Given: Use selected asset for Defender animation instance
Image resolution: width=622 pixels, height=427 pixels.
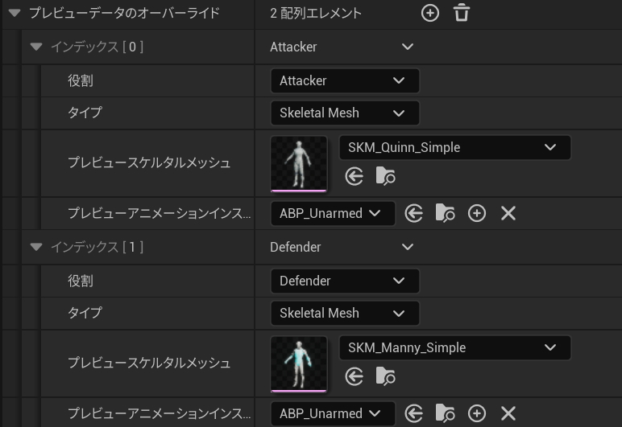Looking at the screenshot, I should tap(414, 413).
